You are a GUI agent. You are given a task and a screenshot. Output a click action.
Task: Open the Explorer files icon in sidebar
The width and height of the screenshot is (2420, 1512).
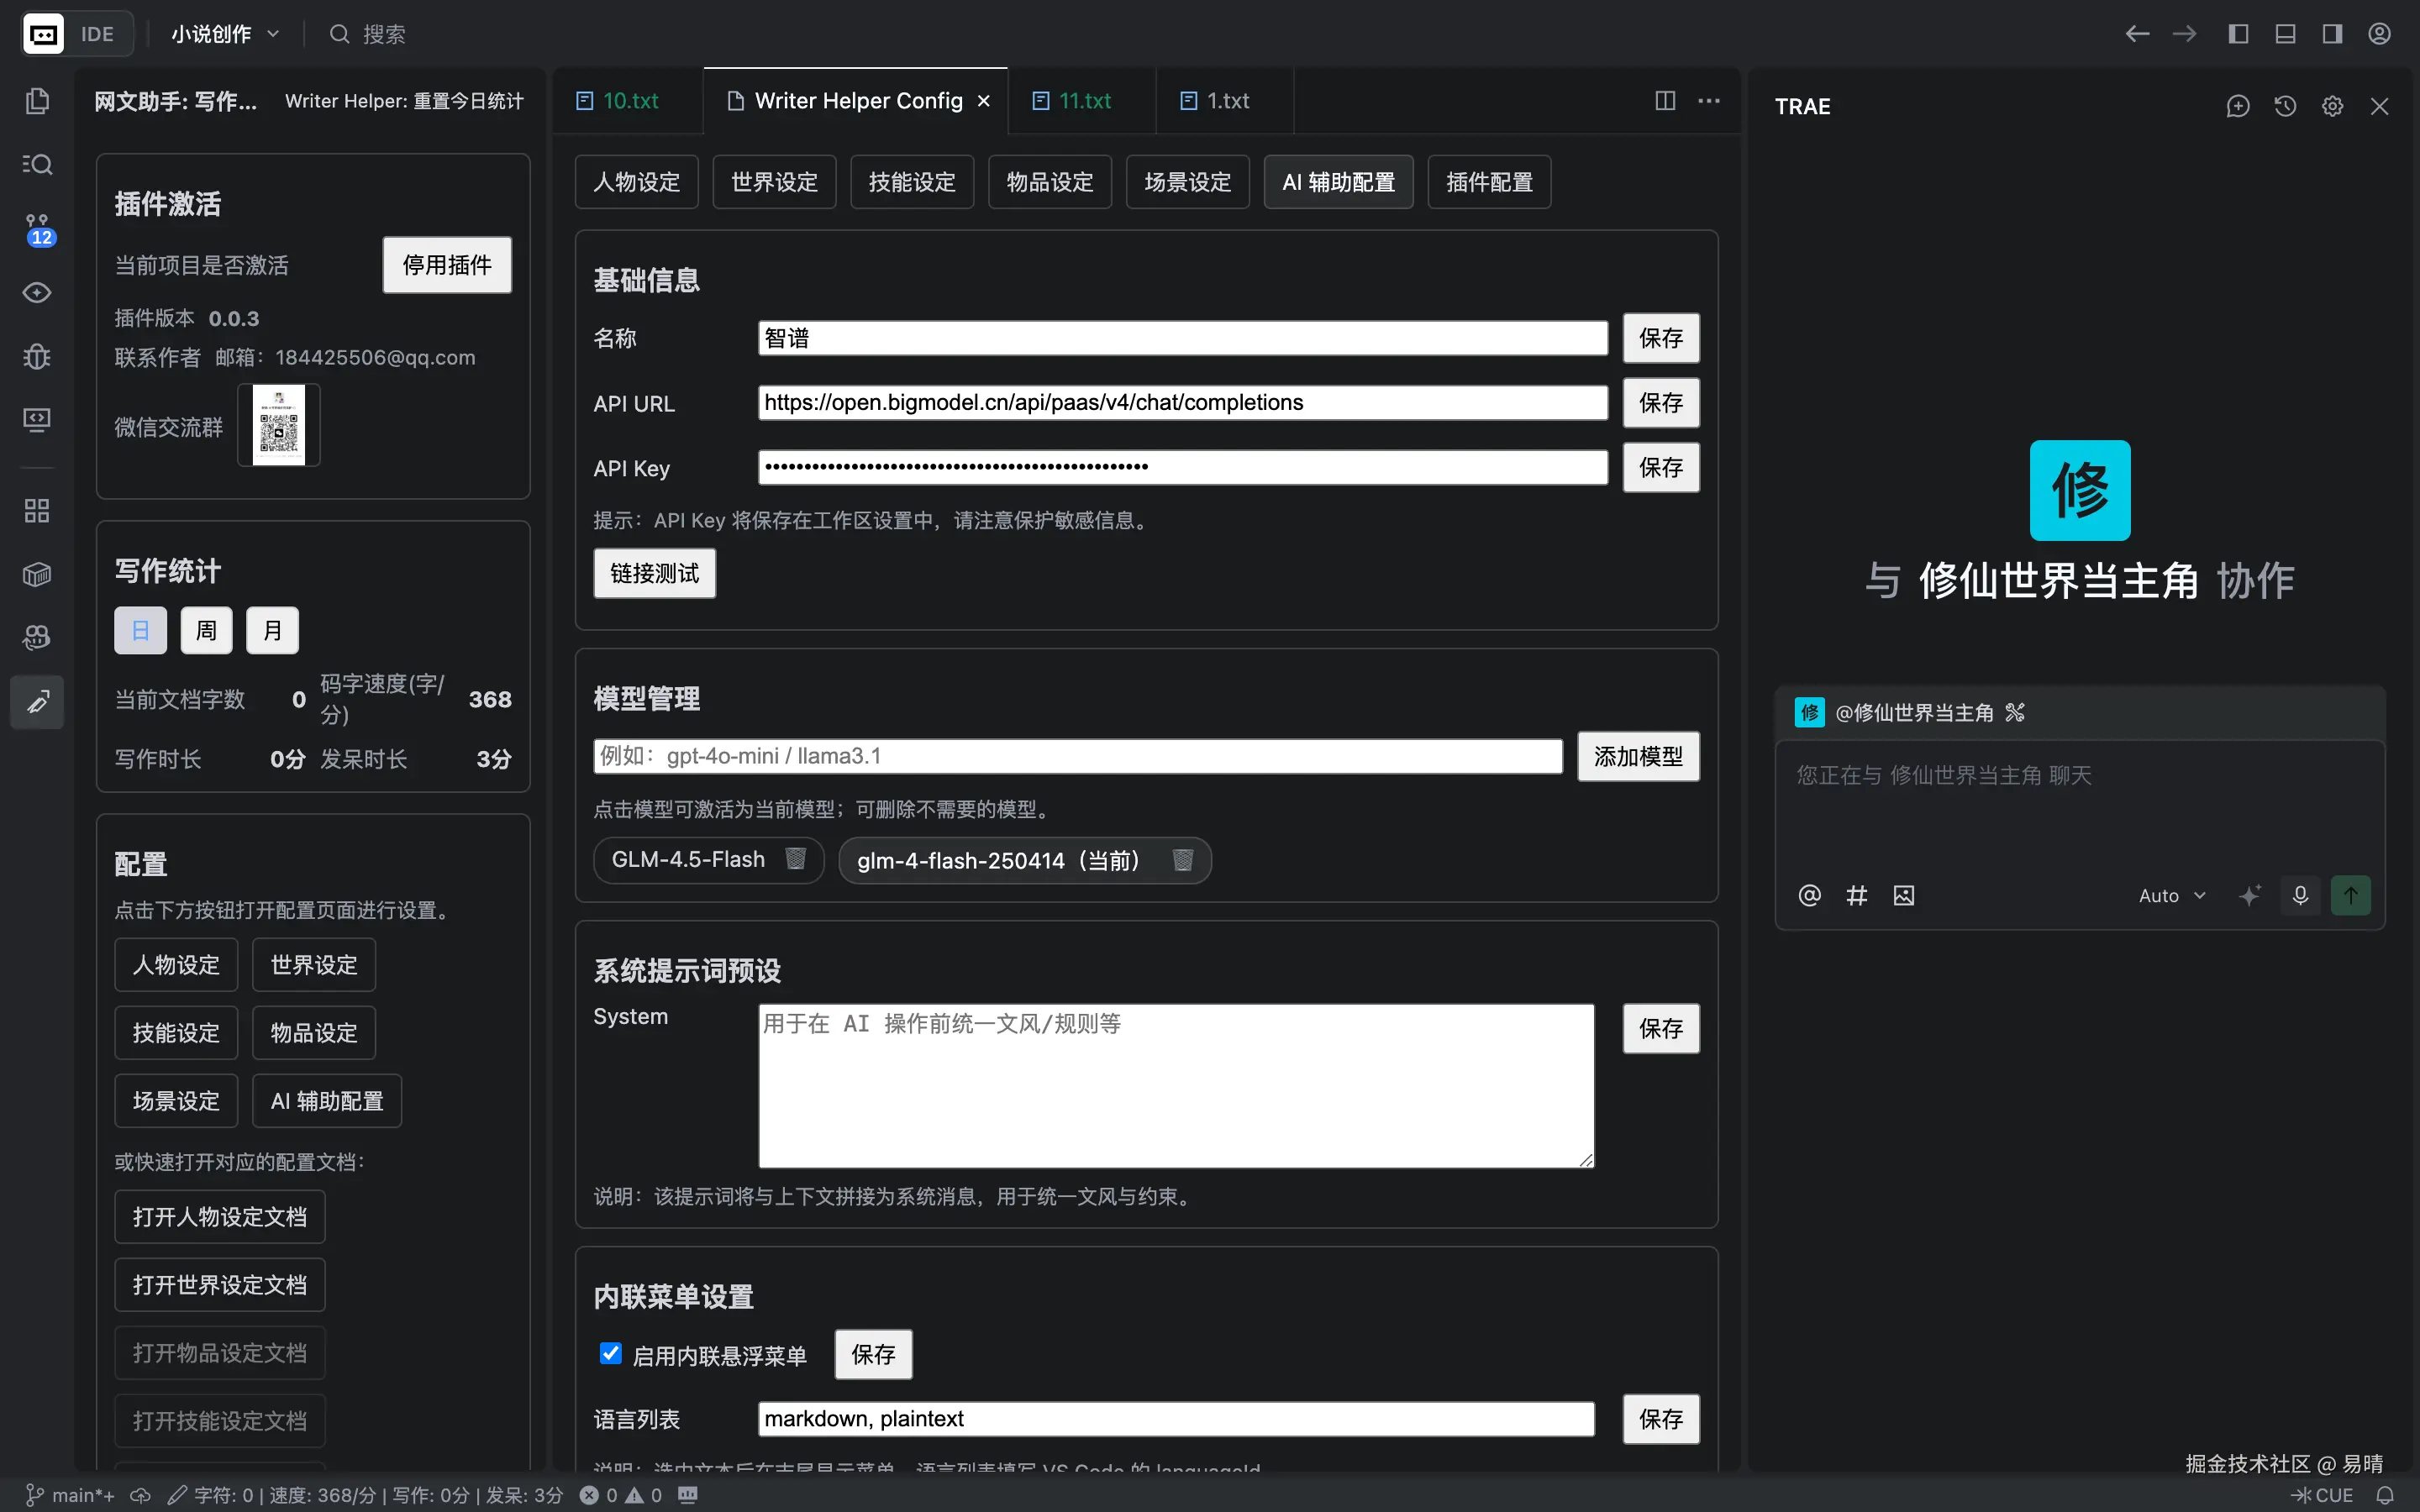[37, 101]
